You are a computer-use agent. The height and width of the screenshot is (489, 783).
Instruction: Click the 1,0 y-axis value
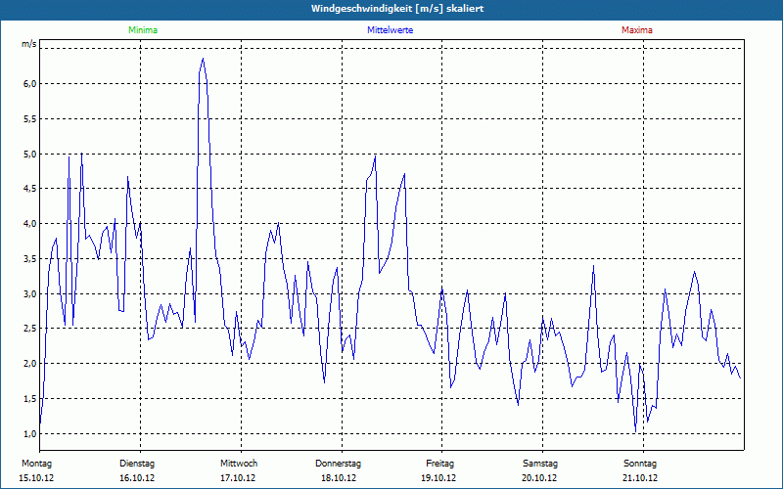(30, 433)
